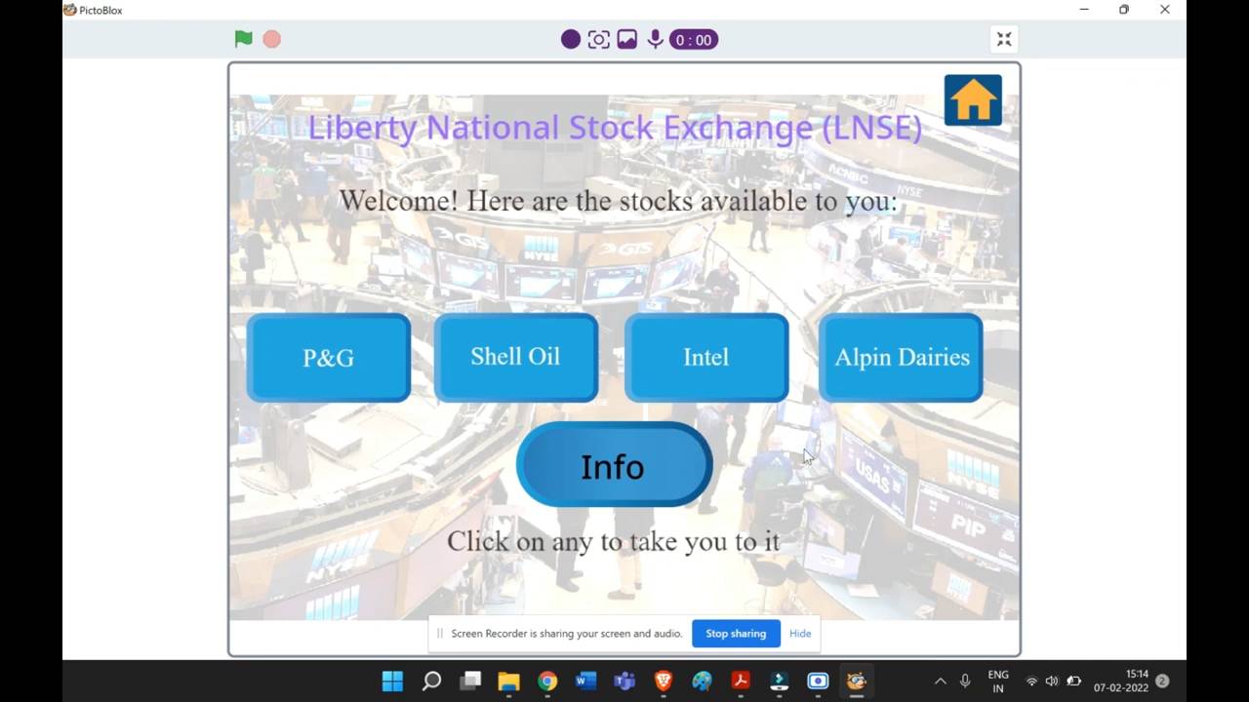Viewport: 1249px width, 702px height.
Task: Click Stop sharing in the Screen Recorder bar
Action: 736,634
